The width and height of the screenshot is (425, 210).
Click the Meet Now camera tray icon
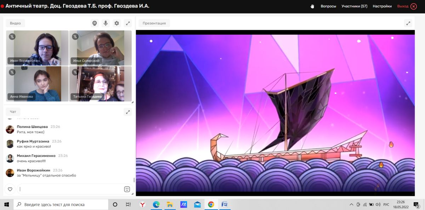358,204
